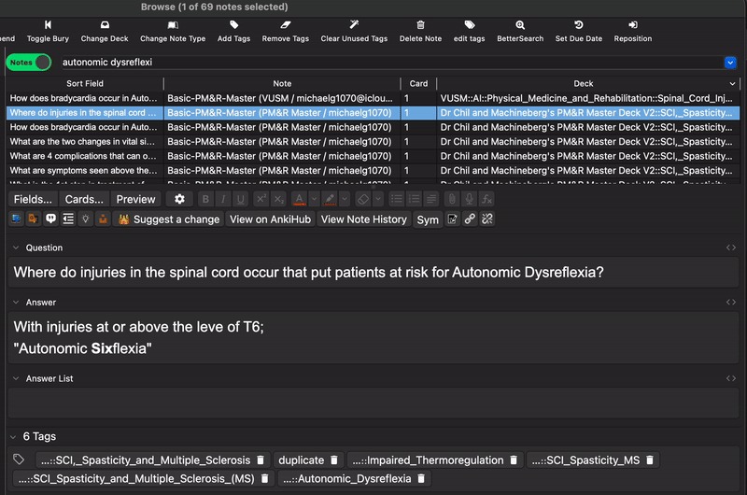Click the Change Deck toolbar icon
This screenshot has width=747, height=495.
105,25
